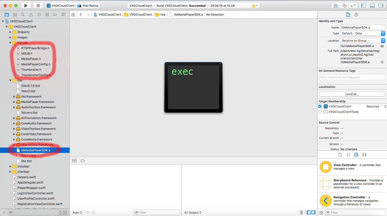Edit the Name field libMediaPlayerSDK.a
The height and width of the screenshot is (216, 387).
click(363, 27)
